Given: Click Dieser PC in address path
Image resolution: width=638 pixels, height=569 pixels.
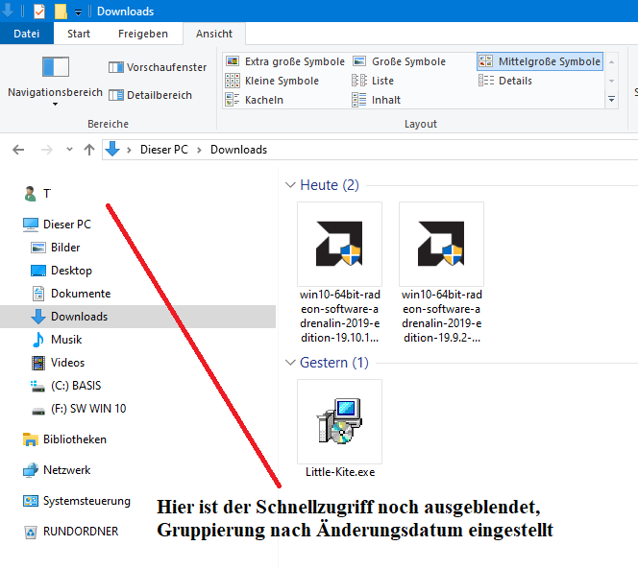Looking at the screenshot, I should pyautogui.click(x=164, y=150).
